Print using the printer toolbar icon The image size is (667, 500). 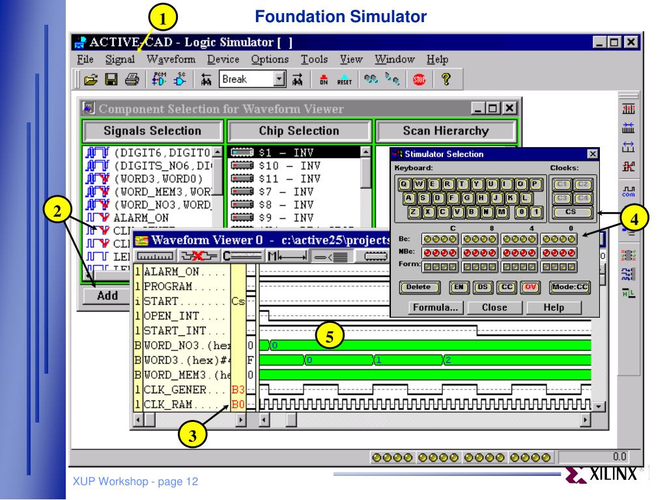click(132, 79)
